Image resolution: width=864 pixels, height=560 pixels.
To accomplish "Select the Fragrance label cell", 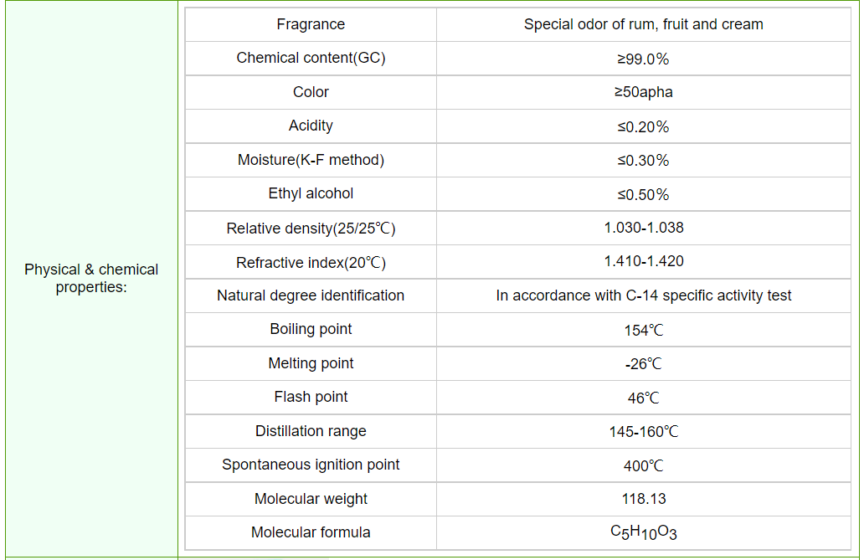I will (x=311, y=24).
